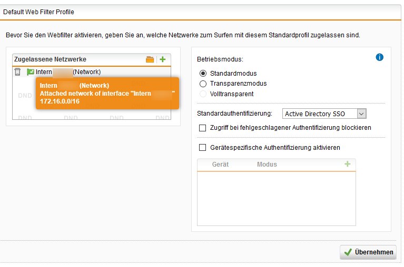Enable Zugriff bei fehlgeschlagener Authentifizierung blockieren
404x267 pixels.
click(x=203, y=128)
